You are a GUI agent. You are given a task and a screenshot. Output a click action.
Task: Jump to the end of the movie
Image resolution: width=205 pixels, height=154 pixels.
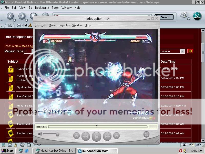click(x=116, y=136)
